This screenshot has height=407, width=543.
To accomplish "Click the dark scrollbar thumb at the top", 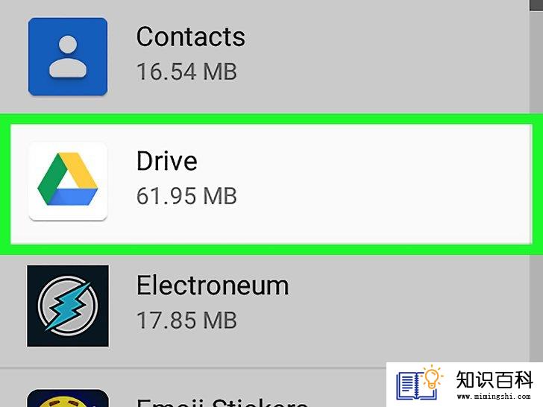I will click(536, 4).
